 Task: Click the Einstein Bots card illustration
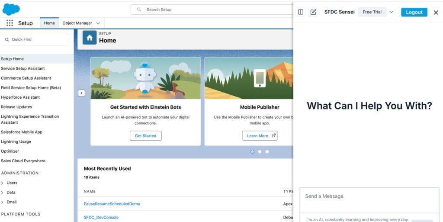point(145,78)
